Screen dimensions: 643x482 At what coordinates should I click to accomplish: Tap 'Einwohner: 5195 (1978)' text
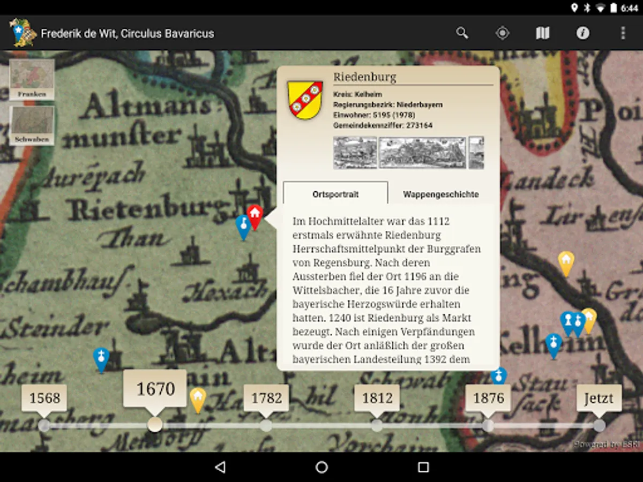[x=374, y=115]
